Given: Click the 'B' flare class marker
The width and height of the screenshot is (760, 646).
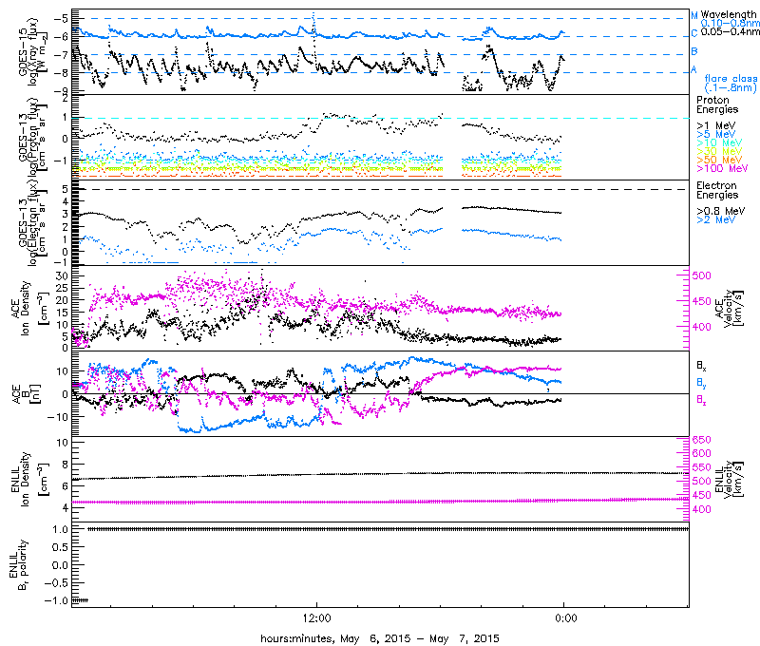Looking at the screenshot, I should click(x=694, y=51).
